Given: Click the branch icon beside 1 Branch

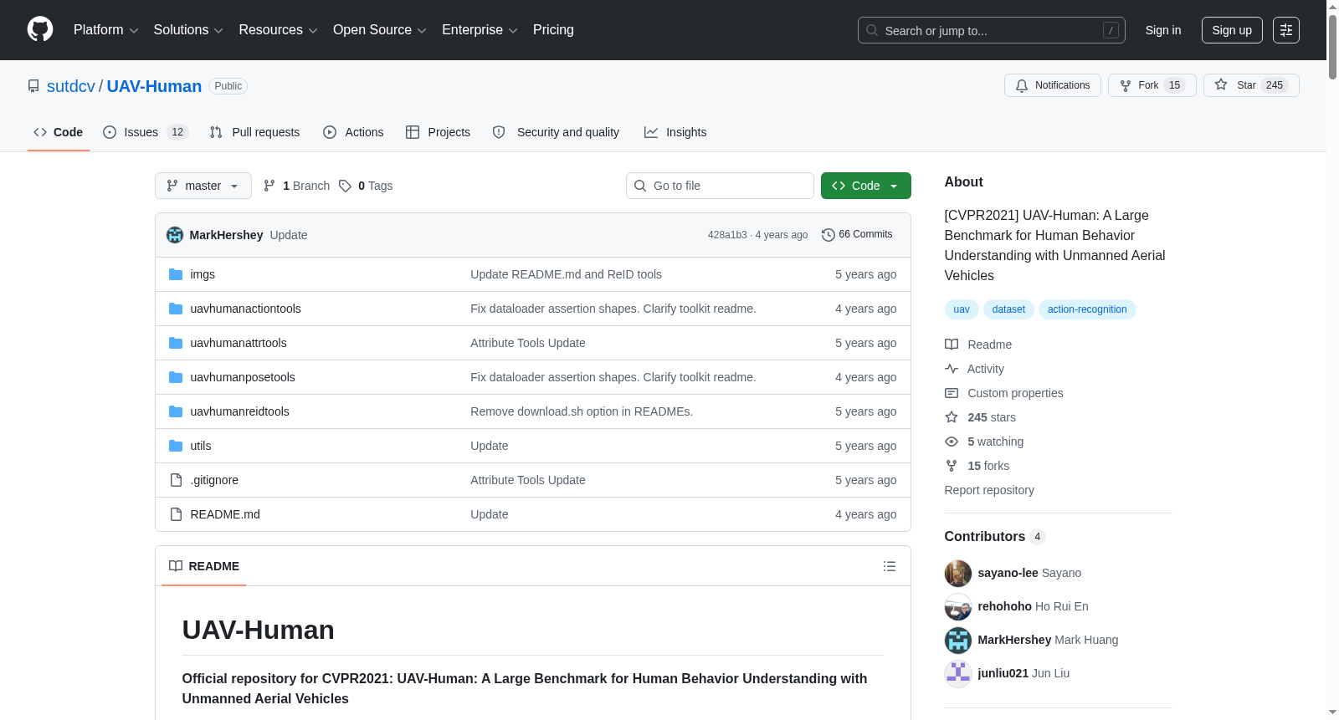Looking at the screenshot, I should (x=269, y=186).
